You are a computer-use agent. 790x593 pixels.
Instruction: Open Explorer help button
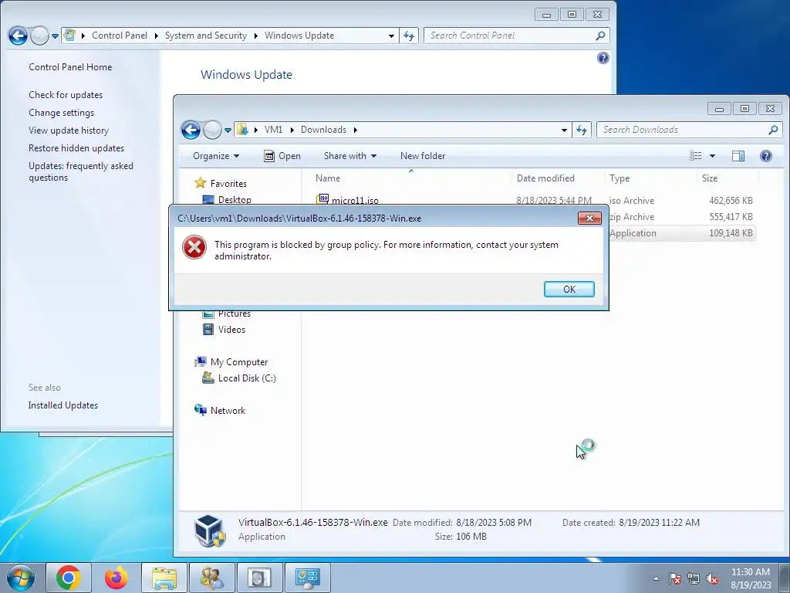point(766,156)
